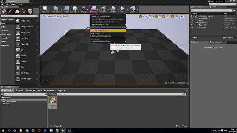Screen dimensions: 237x133
Task: Select Perspective viewport button
Action: [x=49, y=16]
